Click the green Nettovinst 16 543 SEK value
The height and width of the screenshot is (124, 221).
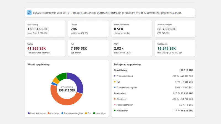167,48
